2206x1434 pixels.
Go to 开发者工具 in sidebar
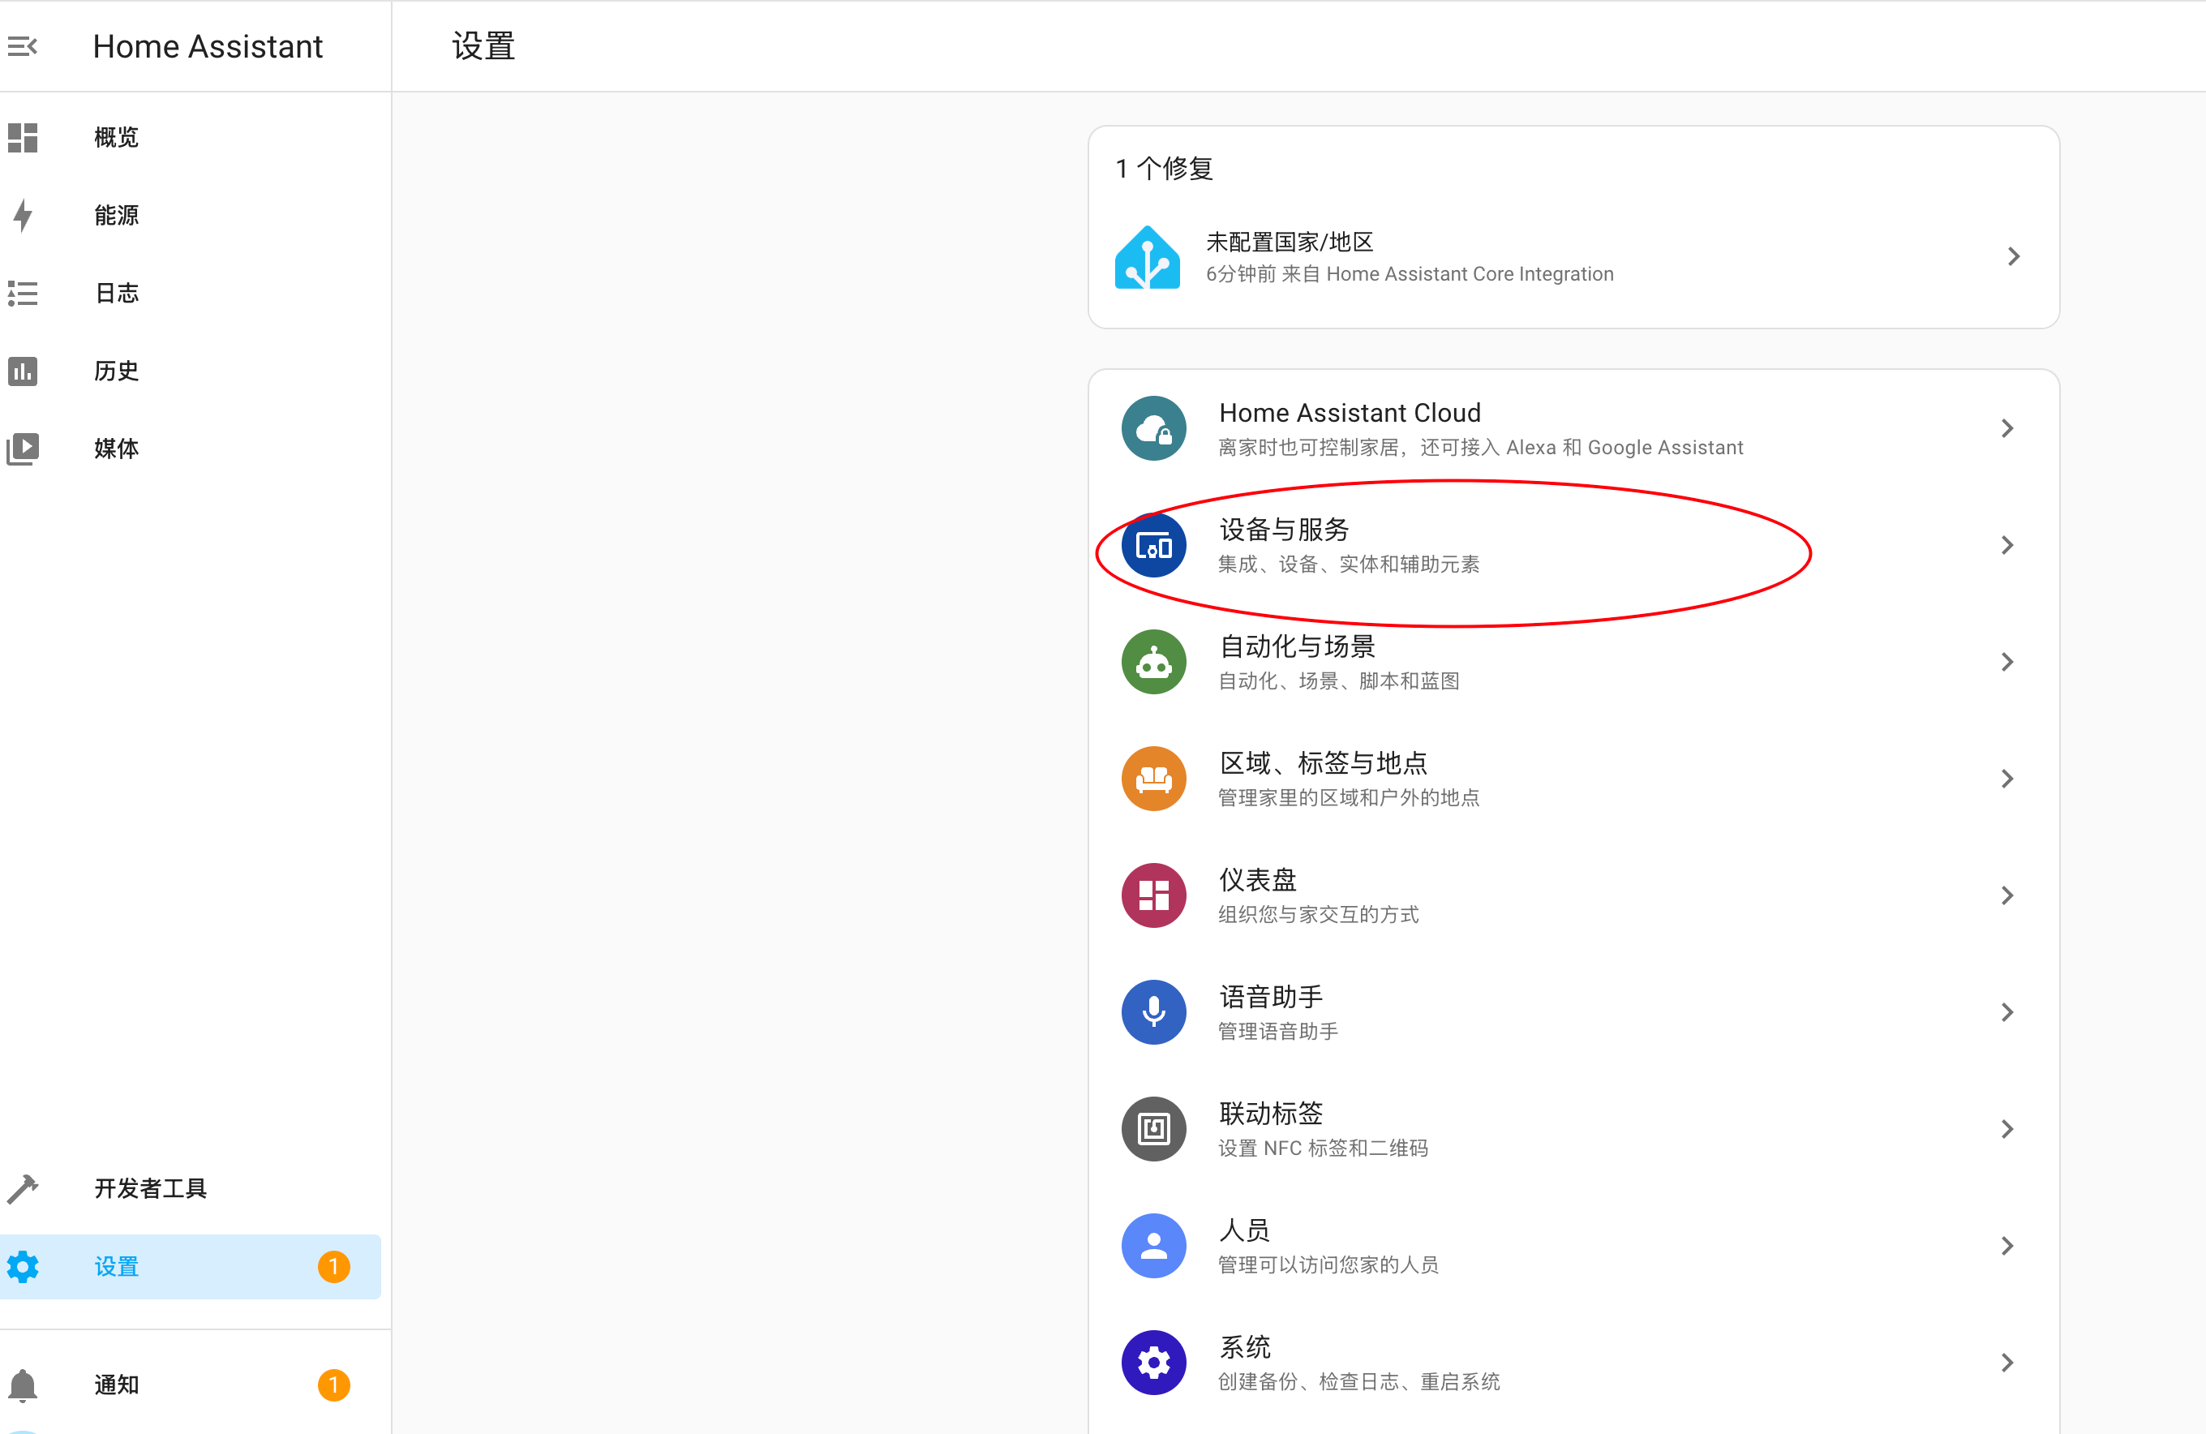150,1188
